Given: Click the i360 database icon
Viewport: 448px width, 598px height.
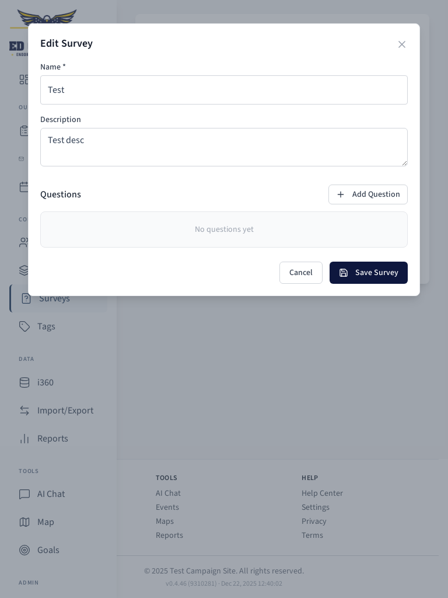Looking at the screenshot, I should [24, 383].
